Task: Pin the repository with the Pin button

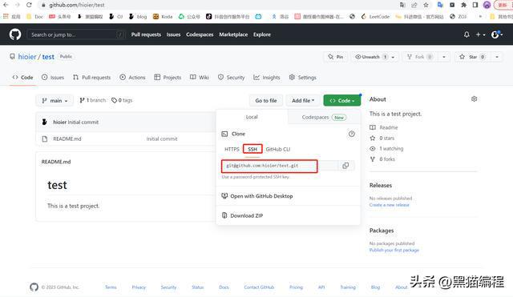Action: [336, 57]
